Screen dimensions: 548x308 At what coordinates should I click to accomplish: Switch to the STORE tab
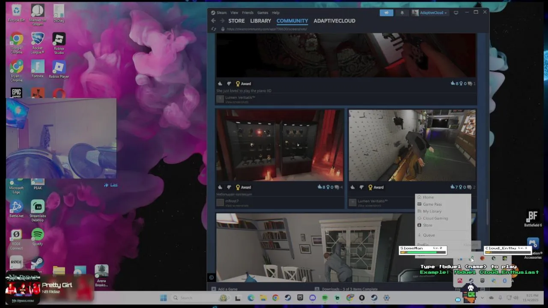pos(236,21)
